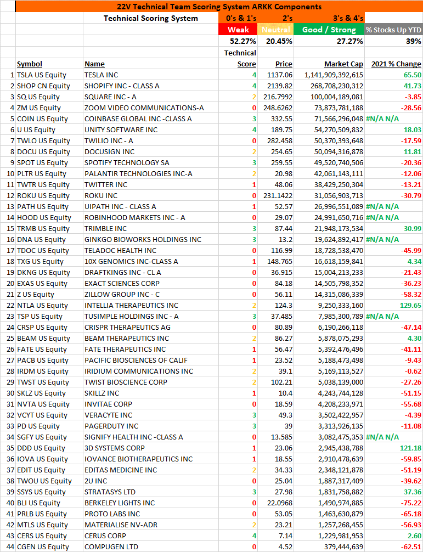Select the '20.45%' neutral percentage cell
423x552 pixels.
(275, 41)
